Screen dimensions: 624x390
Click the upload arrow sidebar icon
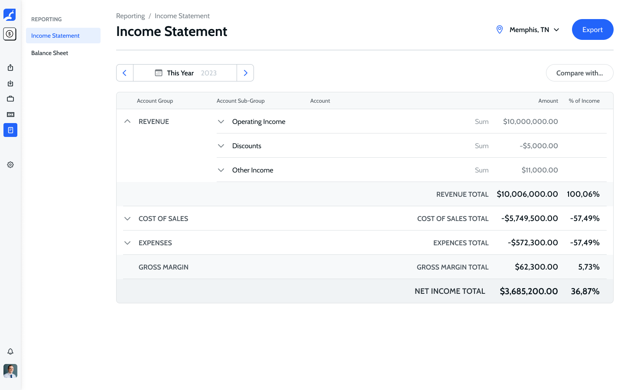tap(10, 68)
